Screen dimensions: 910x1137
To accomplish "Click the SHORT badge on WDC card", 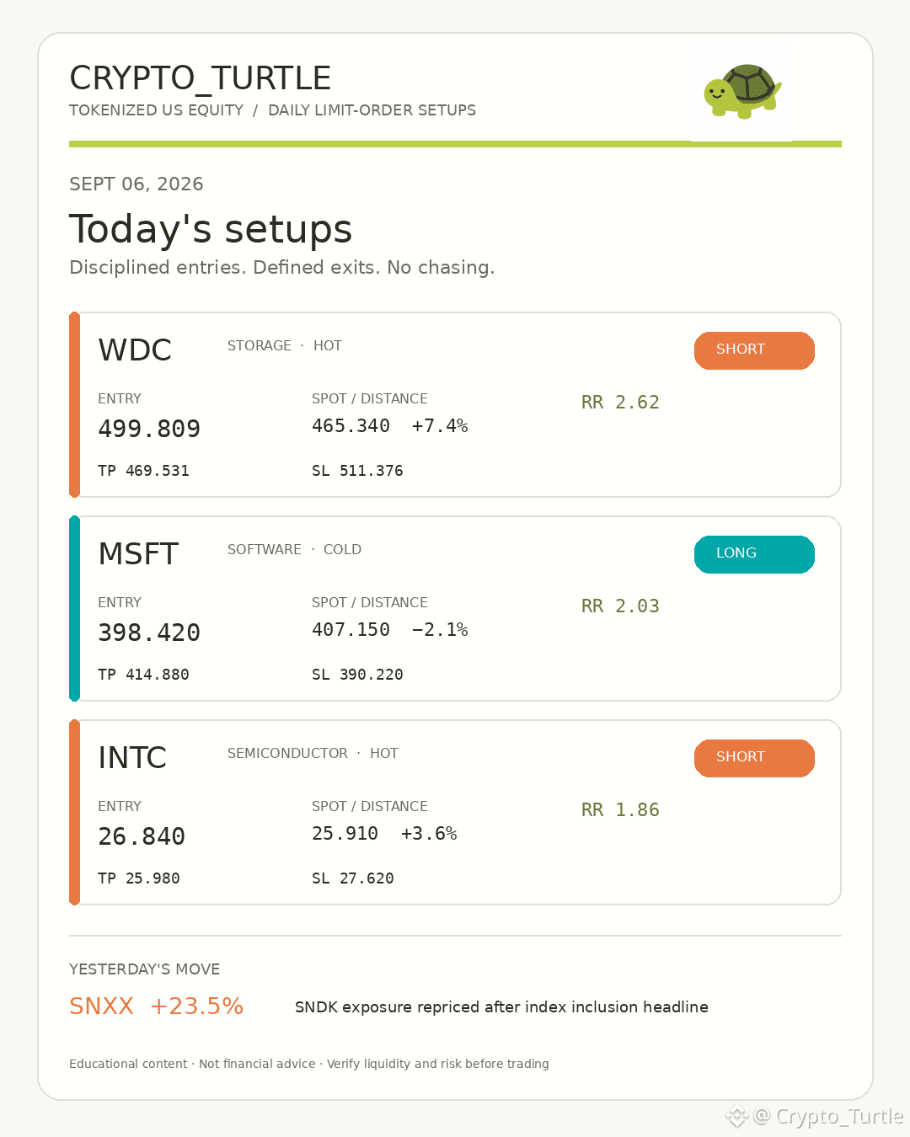I will 754,350.
